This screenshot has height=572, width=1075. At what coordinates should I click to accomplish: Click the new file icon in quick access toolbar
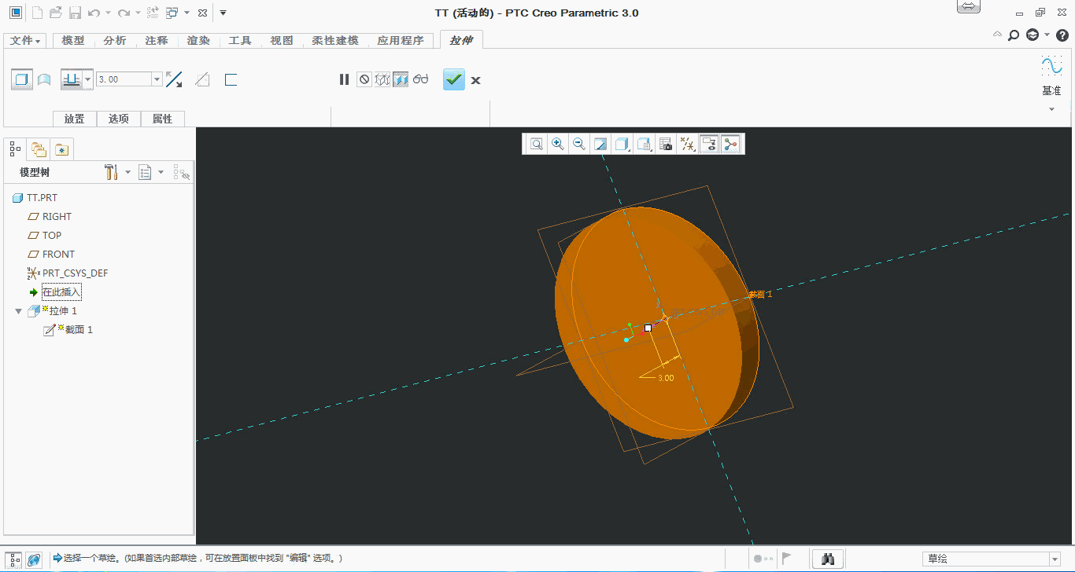click(x=37, y=13)
